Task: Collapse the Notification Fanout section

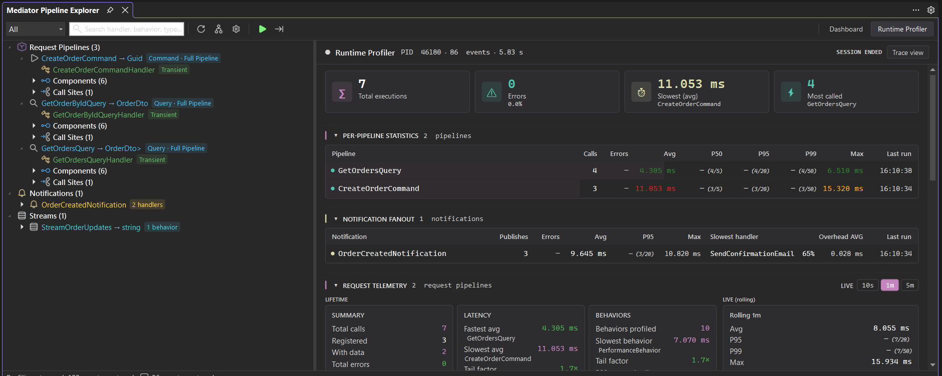Action: click(x=336, y=219)
